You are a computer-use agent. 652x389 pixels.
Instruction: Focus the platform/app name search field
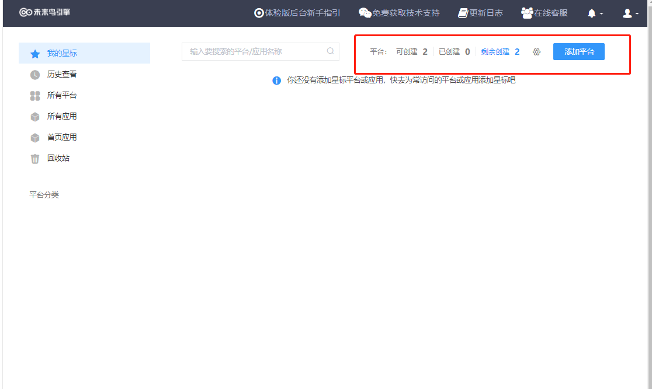point(261,51)
